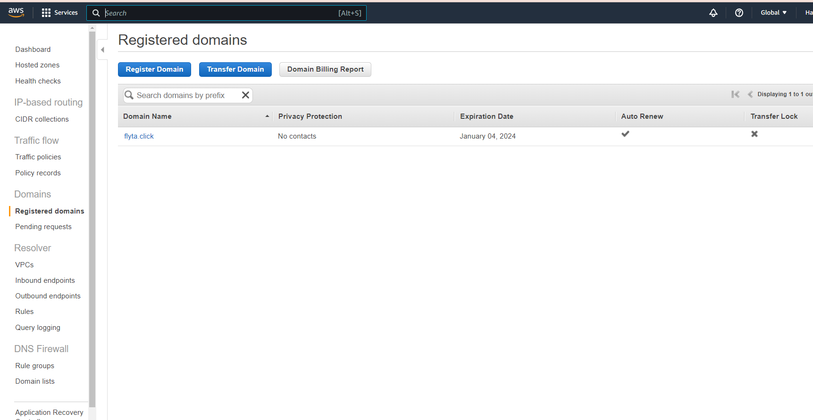Screen dimensions: 813x420
Task: Open Domain lists under DNS Firewall
Action: coord(34,381)
